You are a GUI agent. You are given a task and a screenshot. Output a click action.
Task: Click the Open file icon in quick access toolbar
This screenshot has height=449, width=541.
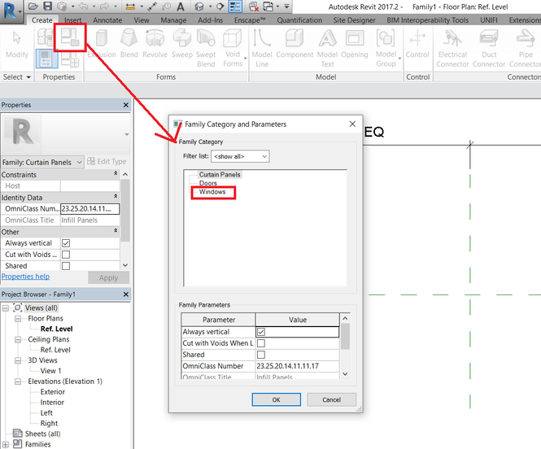[x=33, y=7]
